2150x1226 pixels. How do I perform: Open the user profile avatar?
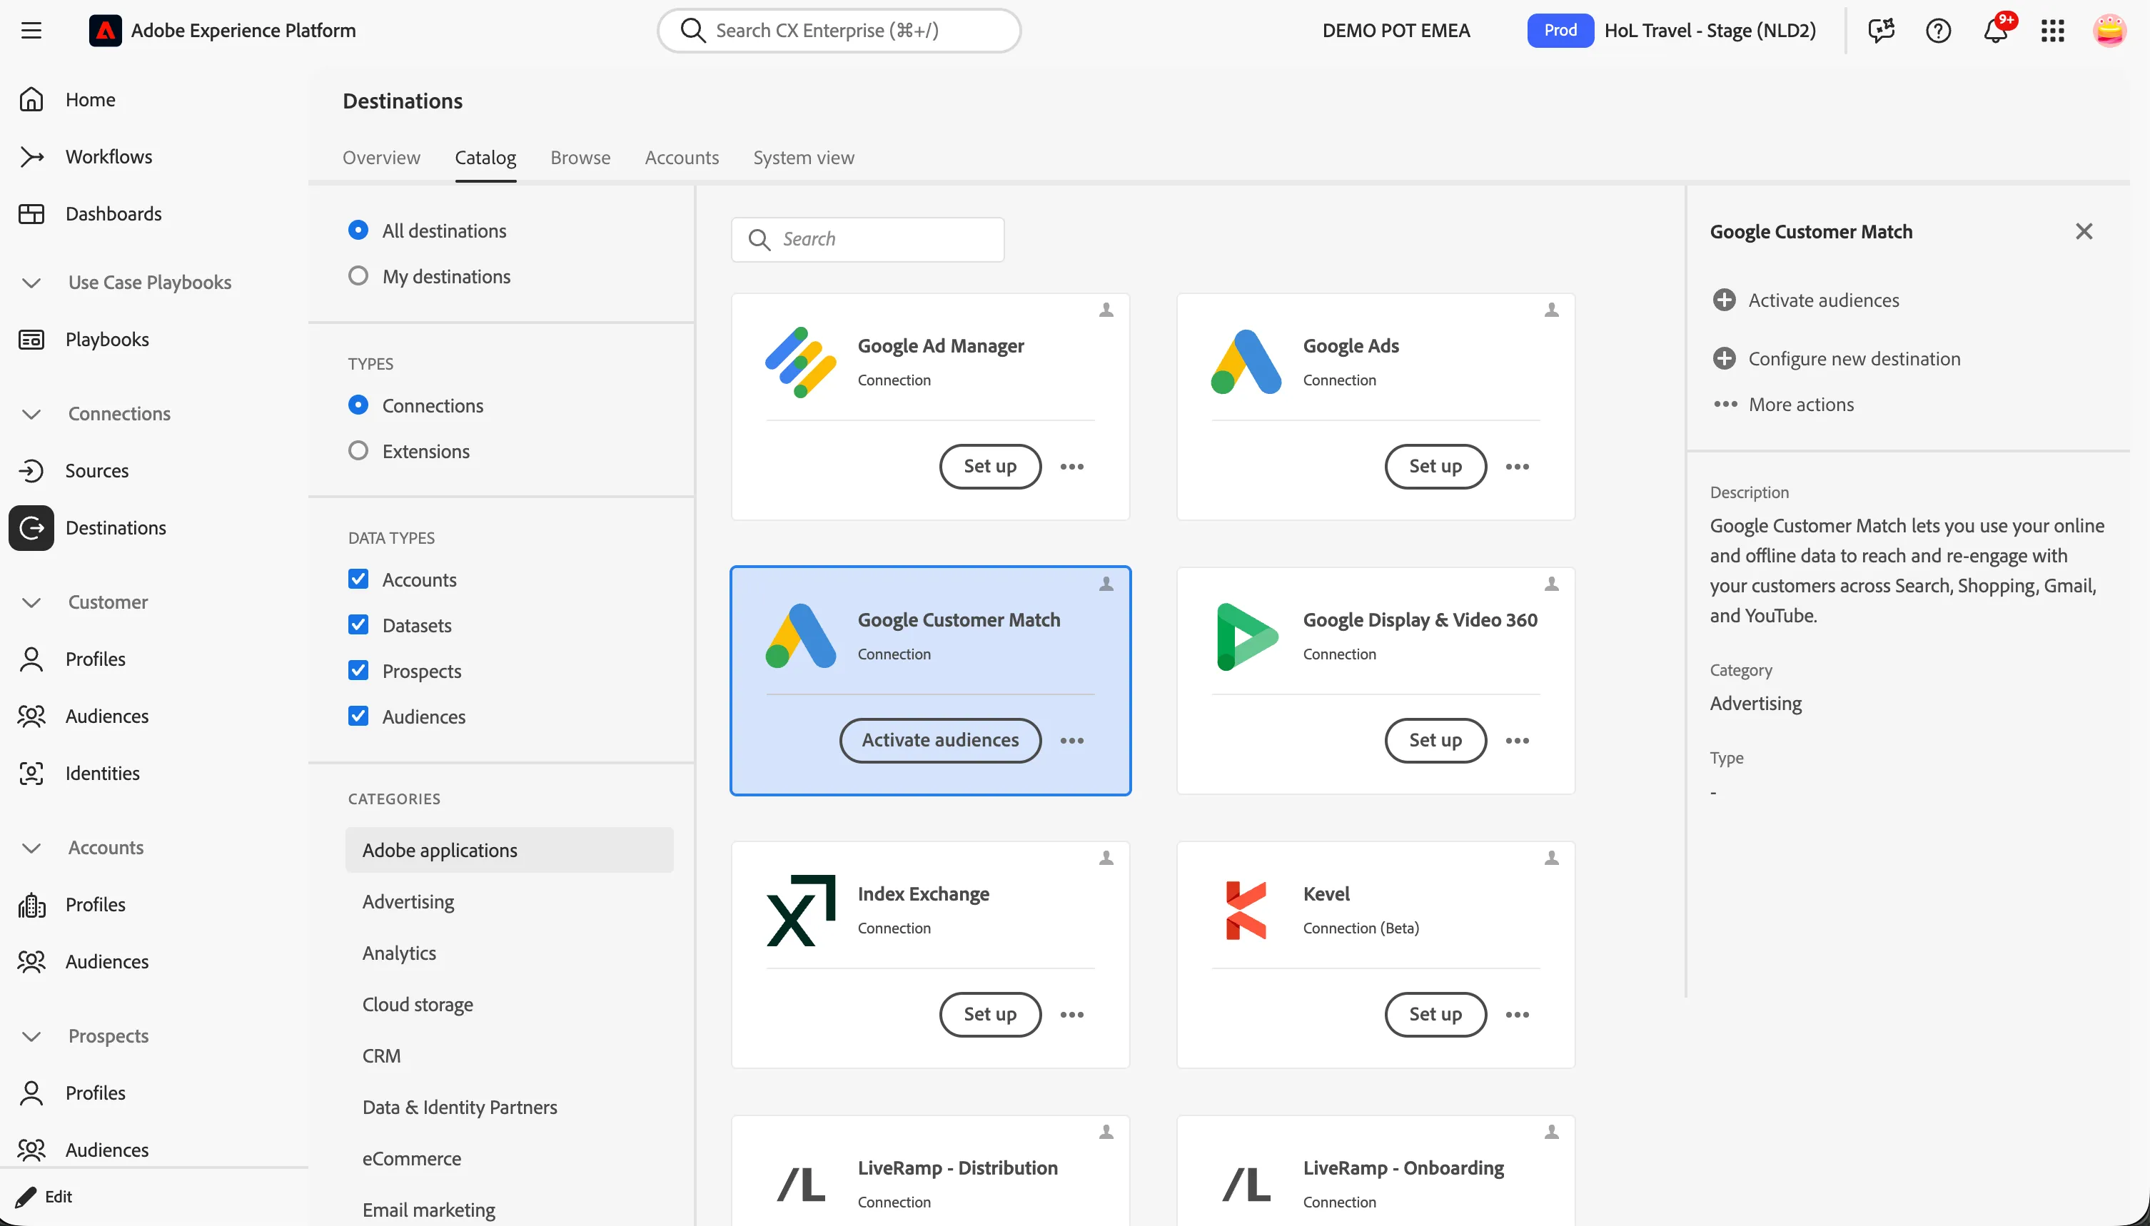point(2109,30)
